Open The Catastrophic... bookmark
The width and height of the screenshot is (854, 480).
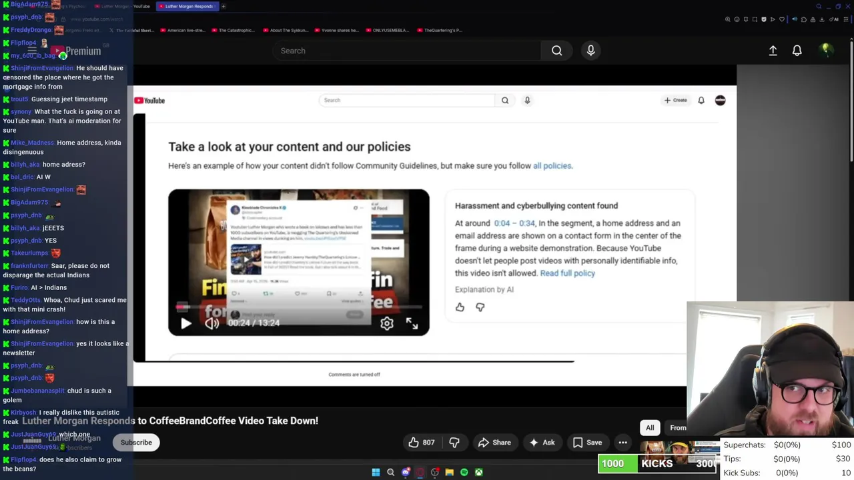click(x=233, y=30)
